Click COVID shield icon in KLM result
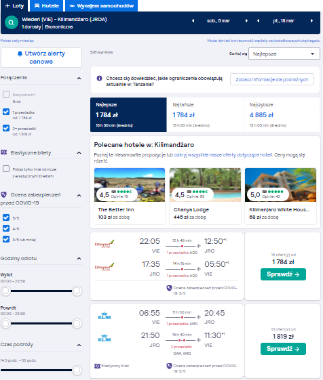323x380 pixels. coord(169,366)
